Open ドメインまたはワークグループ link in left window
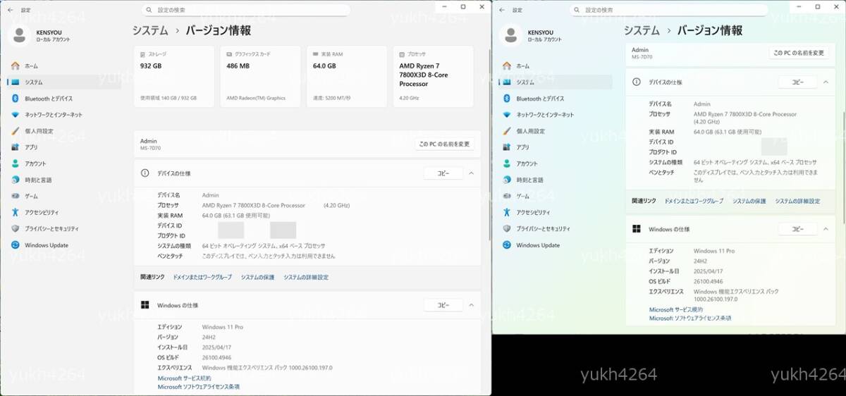Image resolution: width=846 pixels, height=396 pixels. 202,278
